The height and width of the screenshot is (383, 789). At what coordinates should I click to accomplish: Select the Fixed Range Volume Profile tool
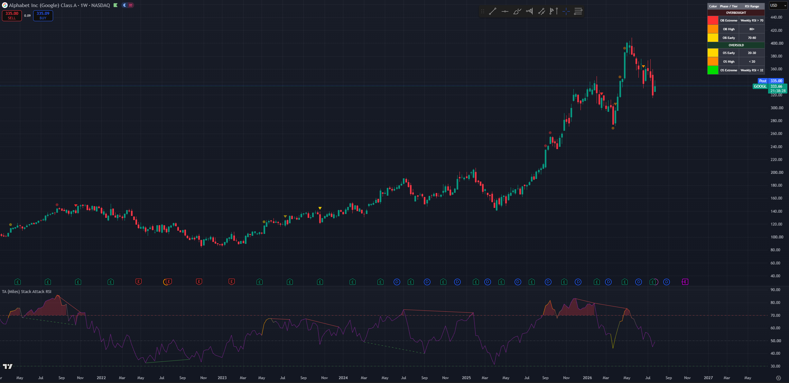pos(529,12)
